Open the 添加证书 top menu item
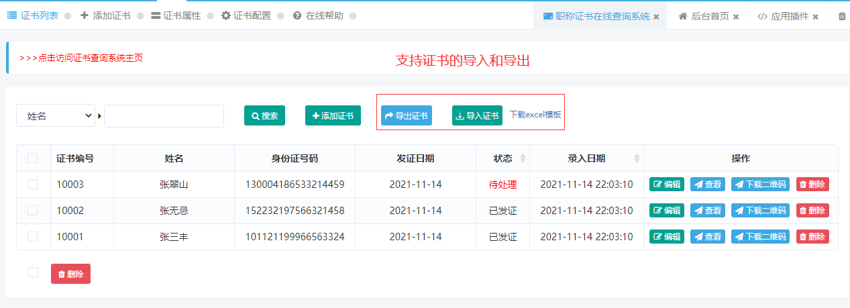This screenshot has width=850, height=308. [105, 15]
